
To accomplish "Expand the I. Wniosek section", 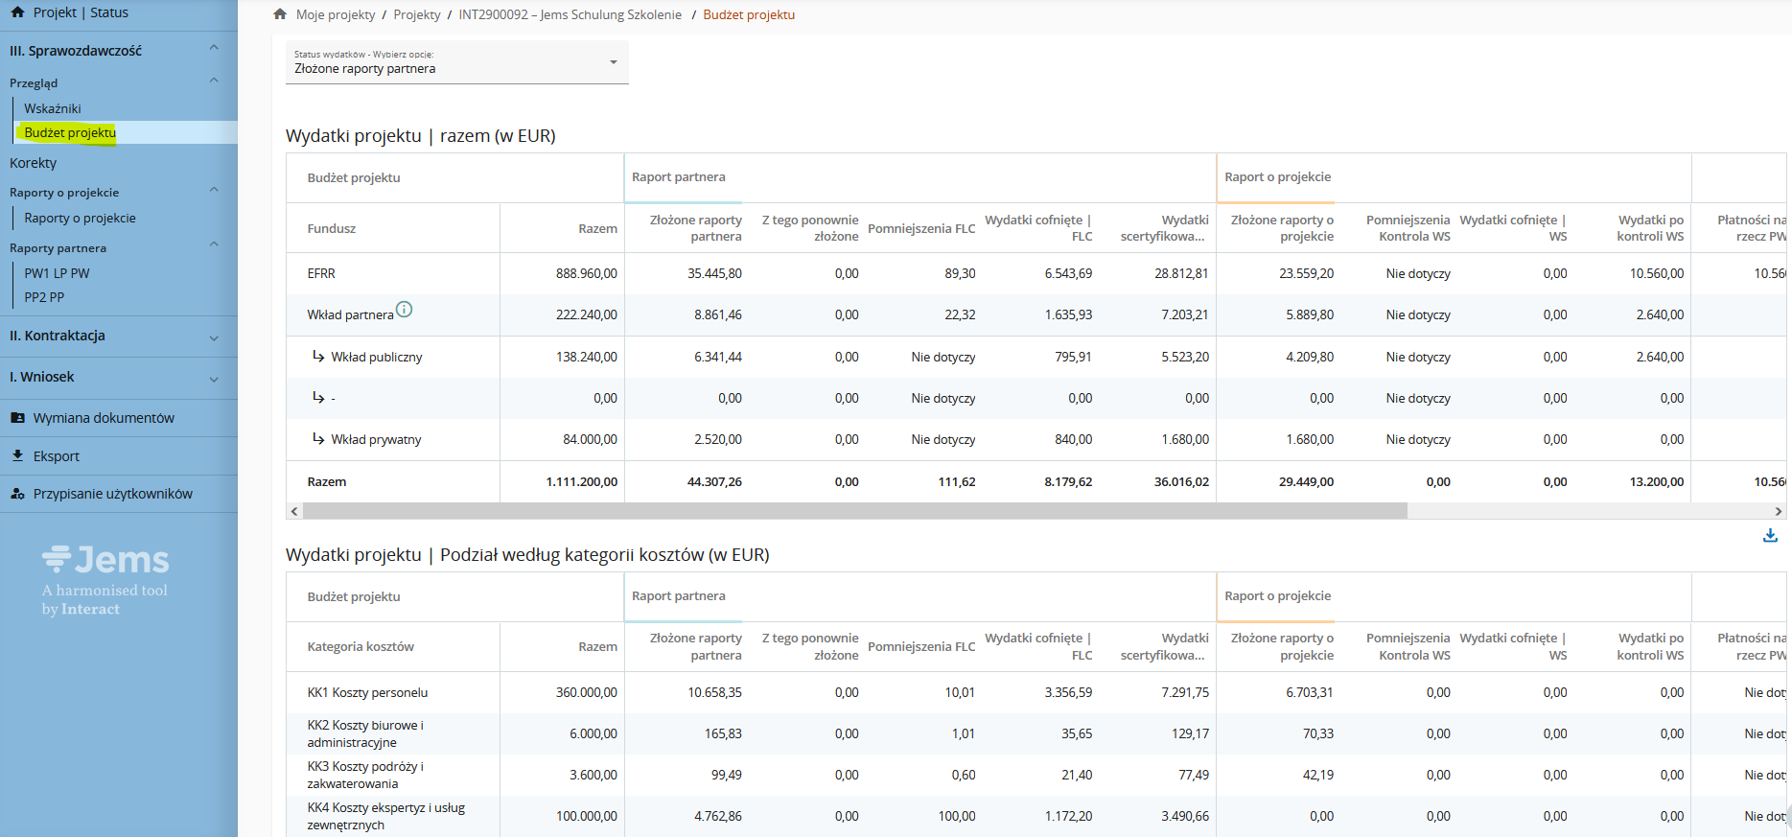I will coord(214,379).
